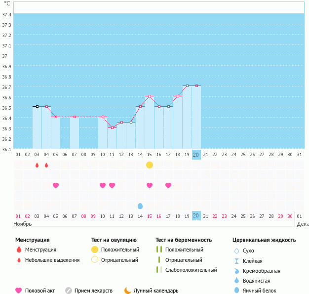Click the menstruation drop icon on day 04
The image size is (309, 294).
(46, 165)
